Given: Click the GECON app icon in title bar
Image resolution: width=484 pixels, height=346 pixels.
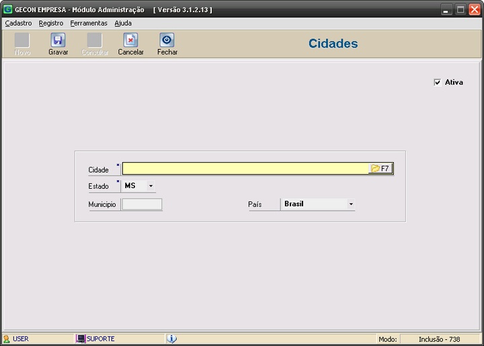Looking at the screenshot, I should coord(7,9).
